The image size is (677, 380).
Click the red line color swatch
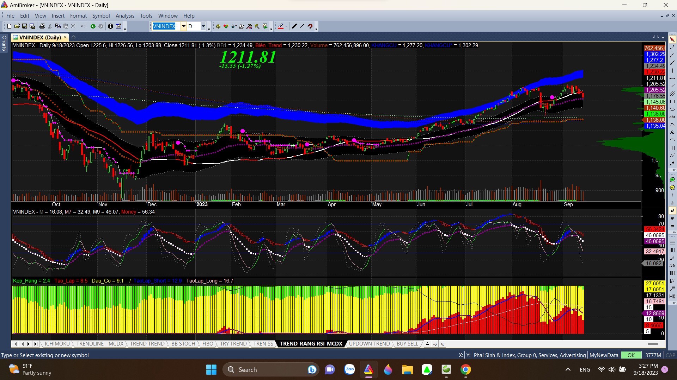(281, 26)
